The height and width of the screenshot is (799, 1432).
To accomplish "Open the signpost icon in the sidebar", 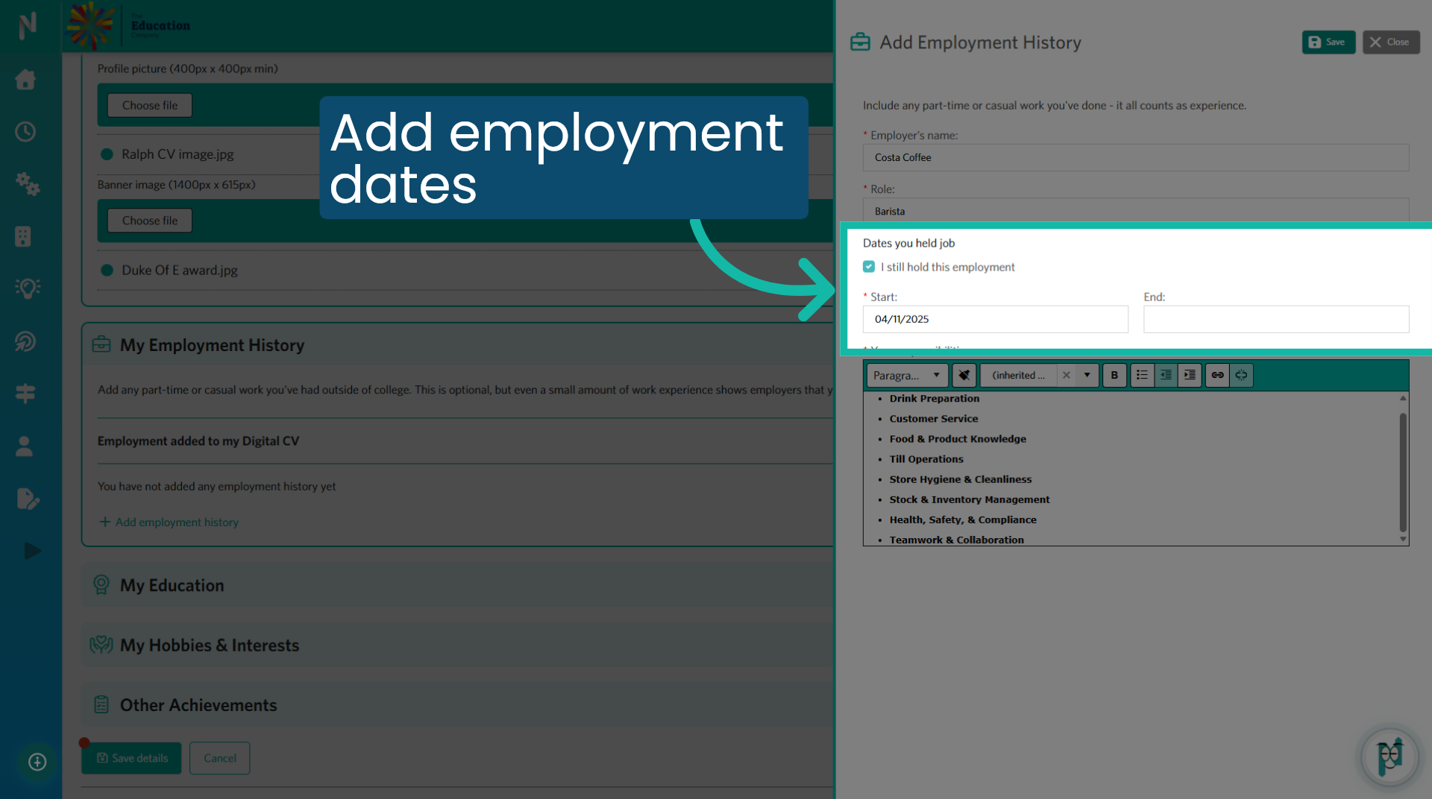I will (x=25, y=394).
